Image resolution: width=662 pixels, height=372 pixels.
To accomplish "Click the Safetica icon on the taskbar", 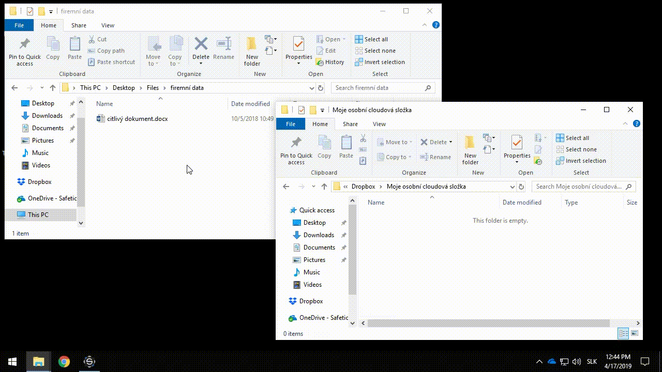I will [x=89, y=362].
